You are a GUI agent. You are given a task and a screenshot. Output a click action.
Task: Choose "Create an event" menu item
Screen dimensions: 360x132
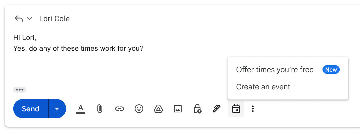coord(263,87)
